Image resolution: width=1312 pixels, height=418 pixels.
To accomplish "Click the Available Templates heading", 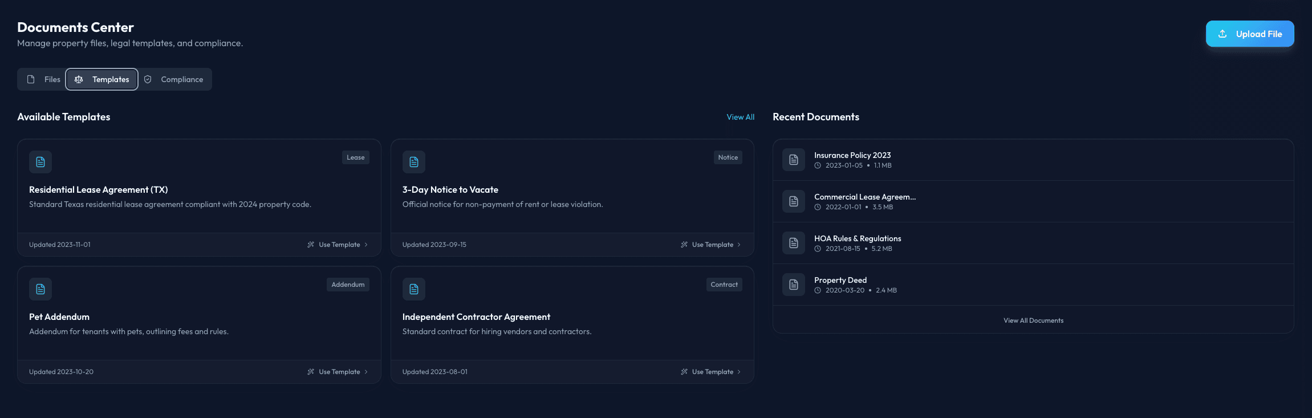I will click(x=64, y=117).
